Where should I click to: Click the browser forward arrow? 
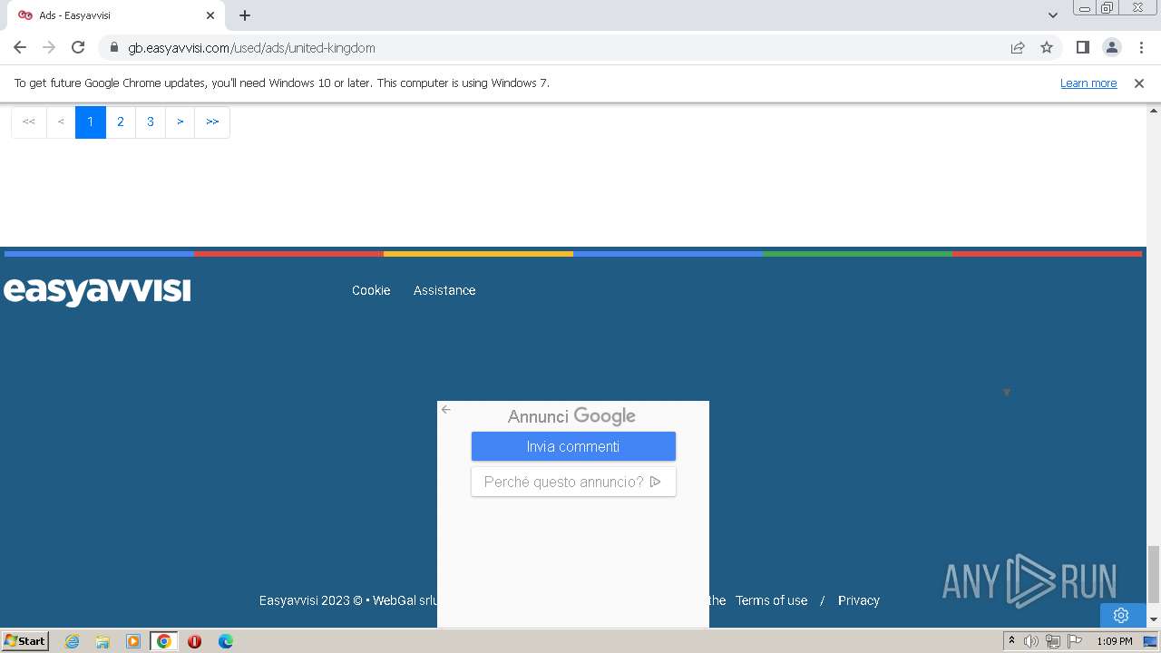[49, 47]
